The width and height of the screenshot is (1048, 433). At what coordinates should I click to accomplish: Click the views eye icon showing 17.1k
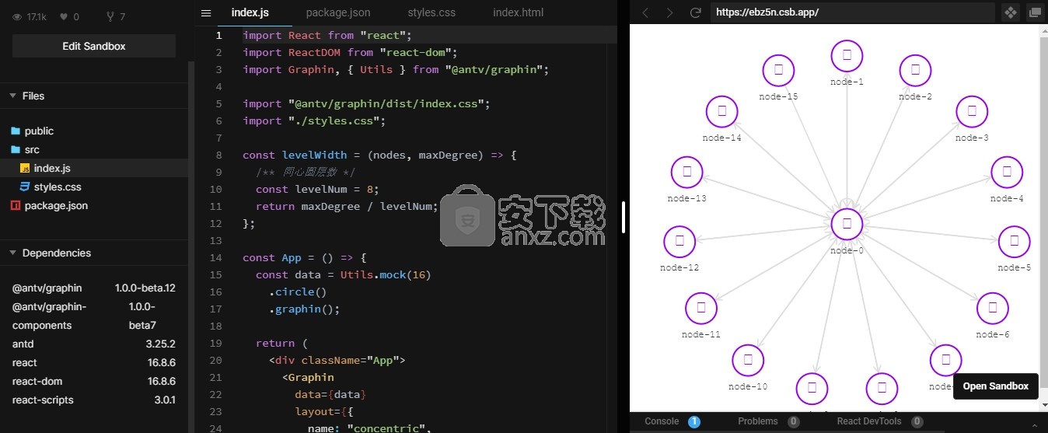[17, 16]
